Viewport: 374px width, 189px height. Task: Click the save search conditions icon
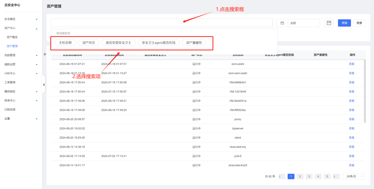[x=329, y=23]
